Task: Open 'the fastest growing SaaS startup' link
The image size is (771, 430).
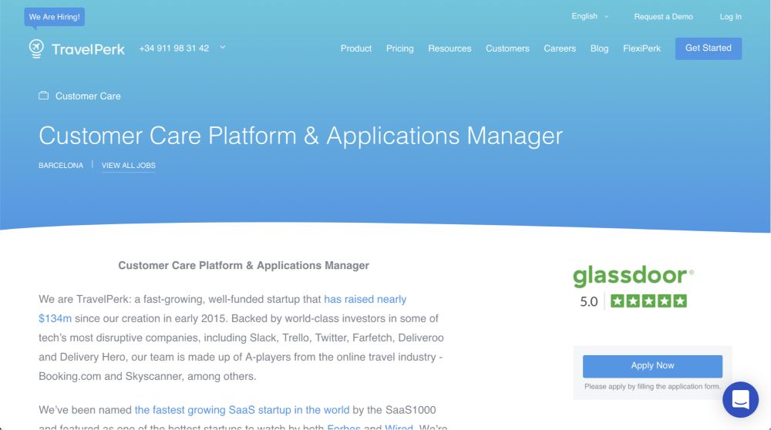Action: 242,410
